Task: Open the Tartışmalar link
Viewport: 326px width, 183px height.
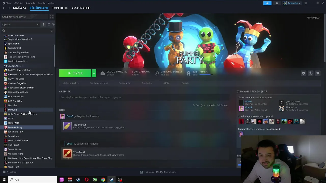Action: click(x=125, y=83)
